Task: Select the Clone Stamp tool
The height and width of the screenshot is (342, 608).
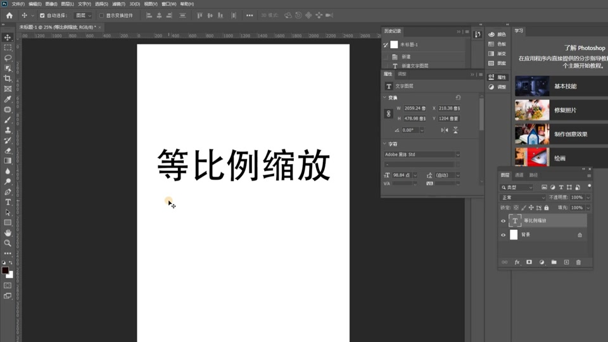Action: tap(8, 130)
